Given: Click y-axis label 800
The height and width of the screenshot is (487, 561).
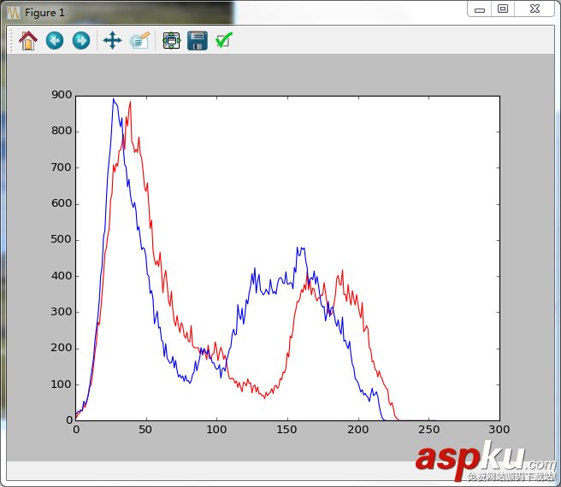Looking at the screenshot, I should 62,131.
